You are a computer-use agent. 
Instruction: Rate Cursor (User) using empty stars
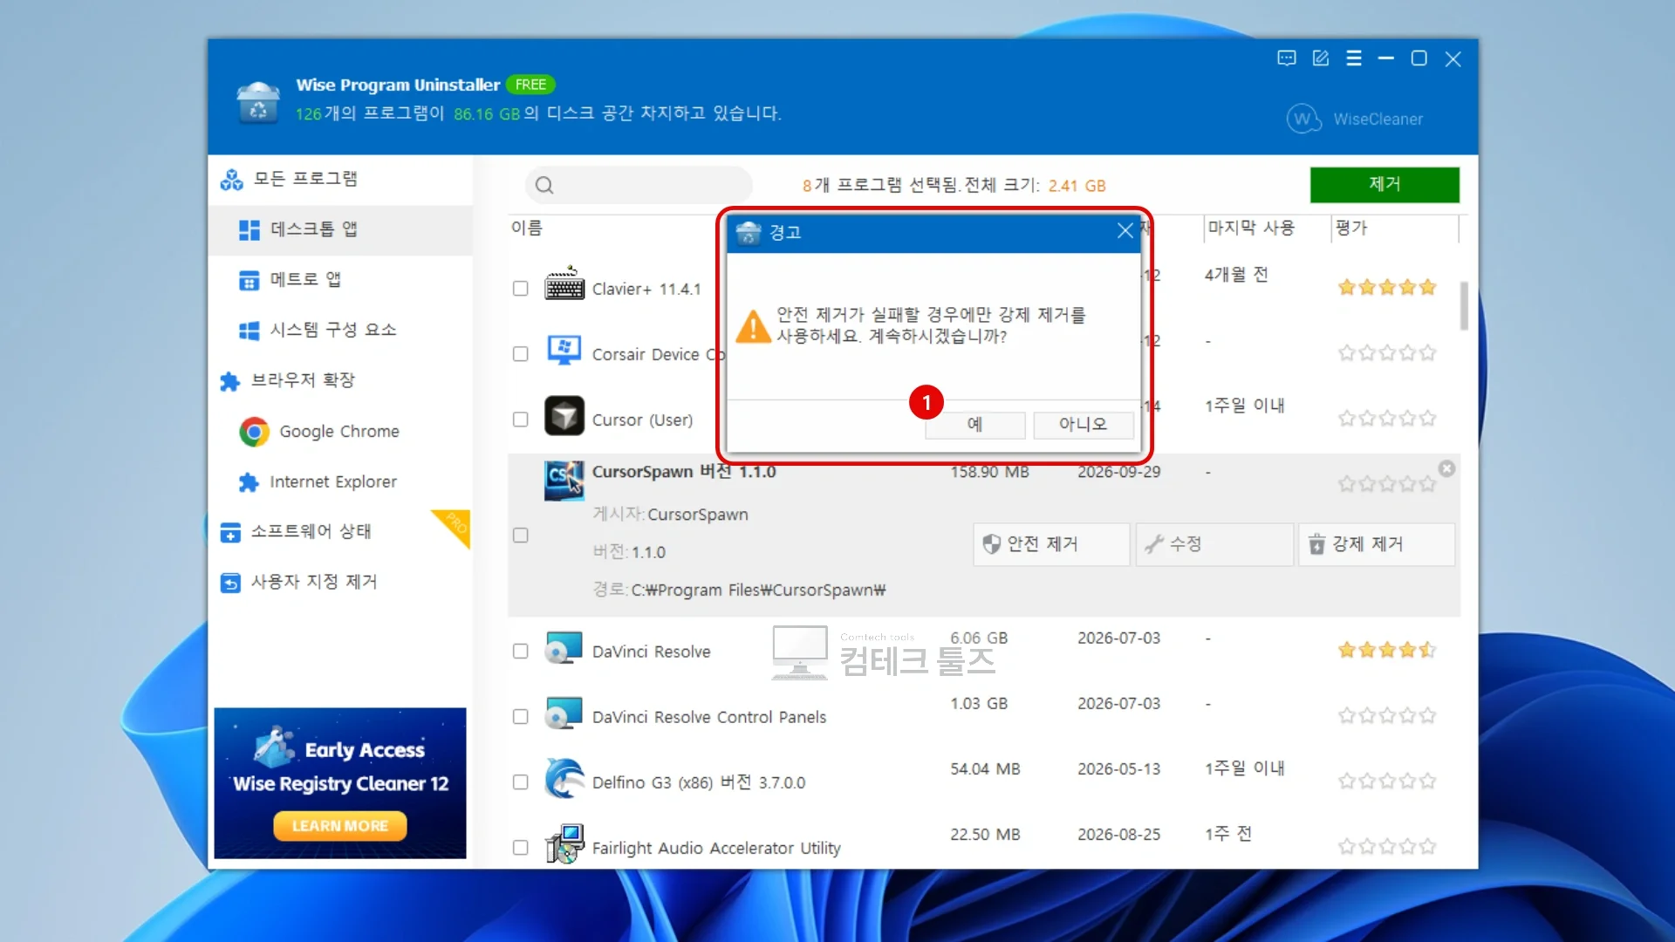point(1387,419)
